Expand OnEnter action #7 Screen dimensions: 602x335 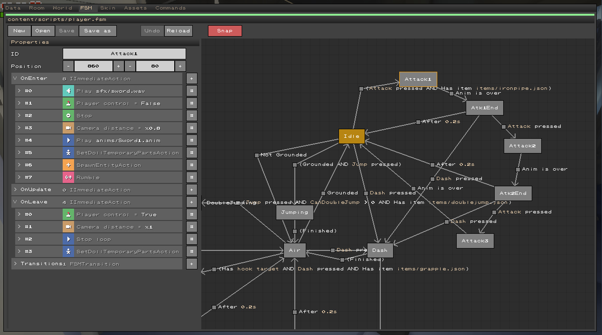19,177
